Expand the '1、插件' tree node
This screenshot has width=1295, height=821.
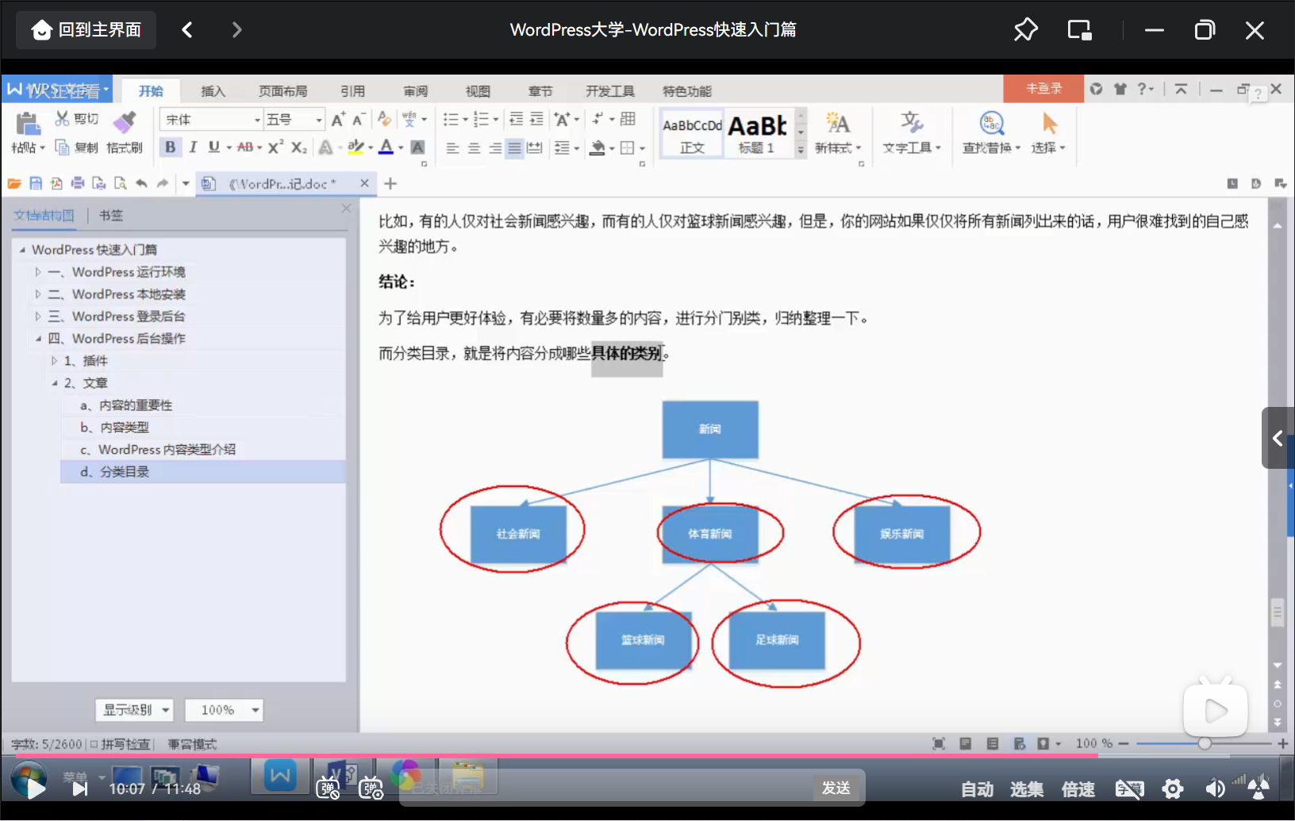[54, 361]
